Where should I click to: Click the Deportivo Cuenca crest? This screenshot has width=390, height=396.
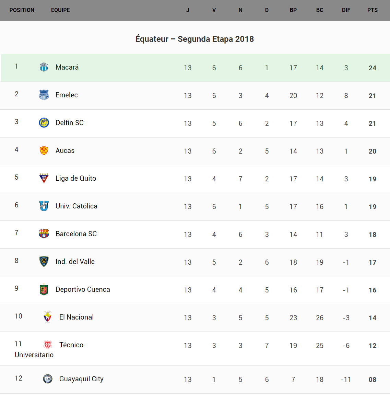[44, 289]
